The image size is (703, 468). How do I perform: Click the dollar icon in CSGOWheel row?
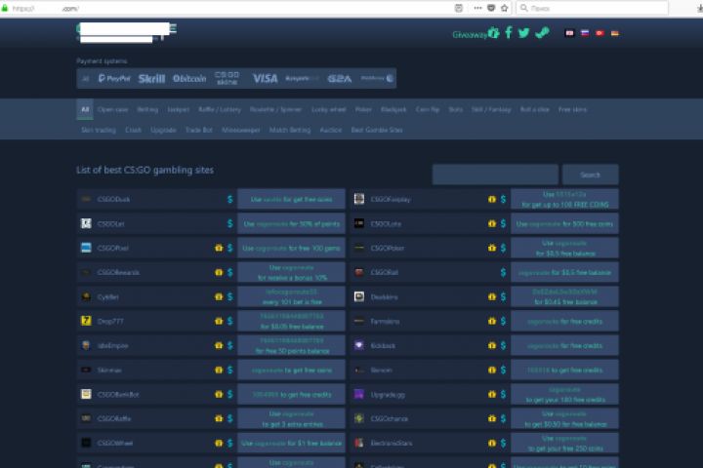[230, 443]
